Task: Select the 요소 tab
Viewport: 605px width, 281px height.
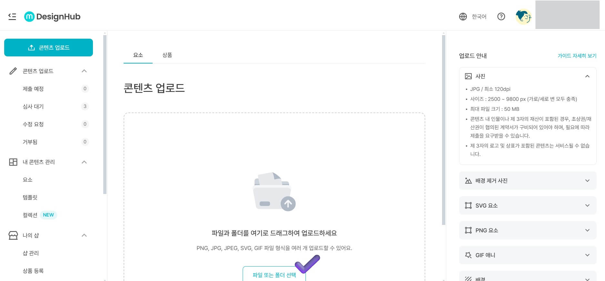Action: pos(138,55)
